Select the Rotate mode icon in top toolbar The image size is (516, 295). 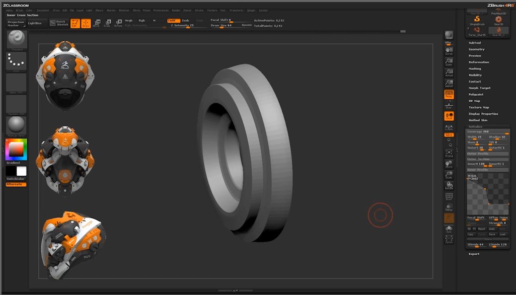point(118,23)
